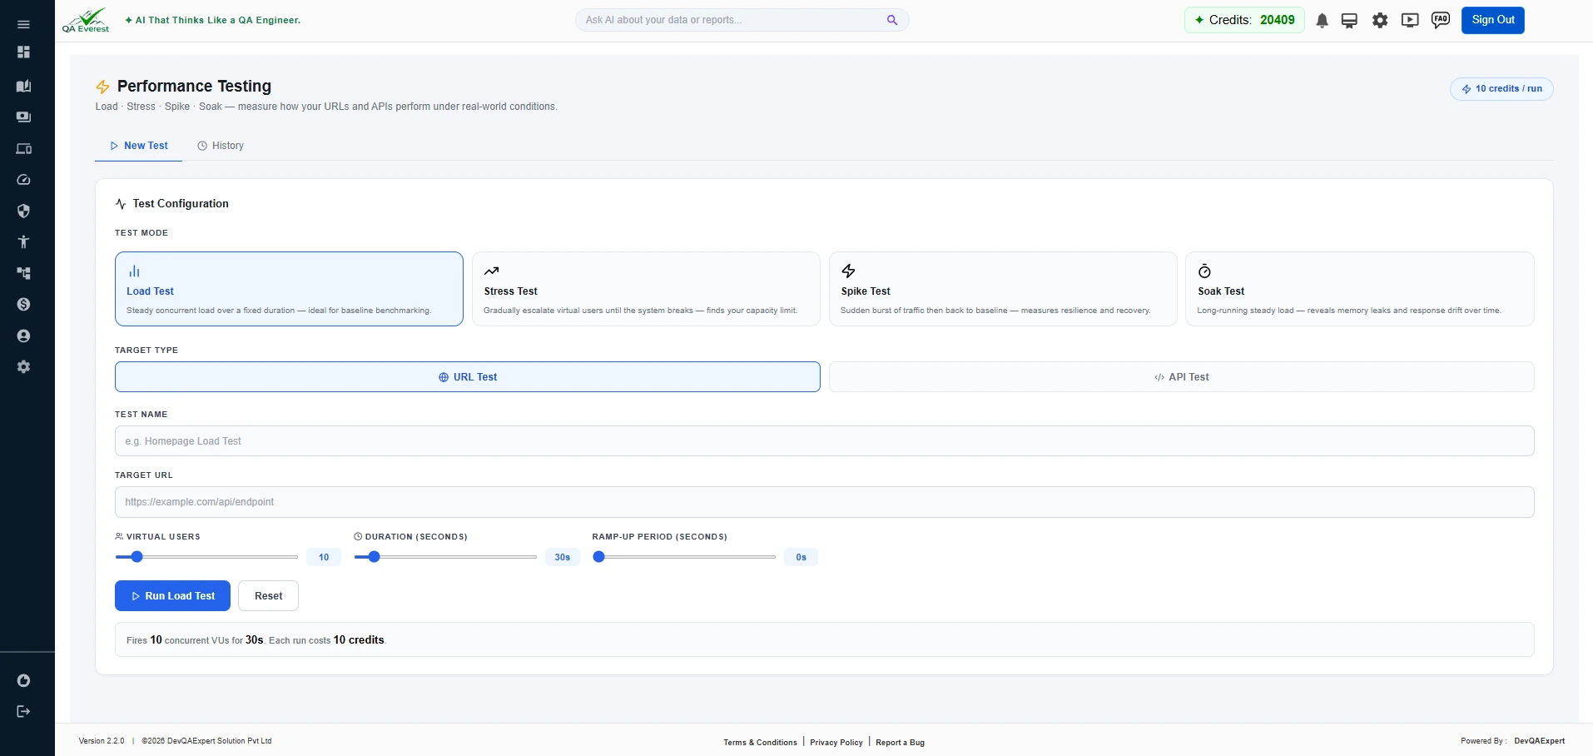Adjust the Ramp-up Period slider handle
Image resolution: width=1593 pixels, height=756 pixels.
pyautogui.click(x=598, y=557)
